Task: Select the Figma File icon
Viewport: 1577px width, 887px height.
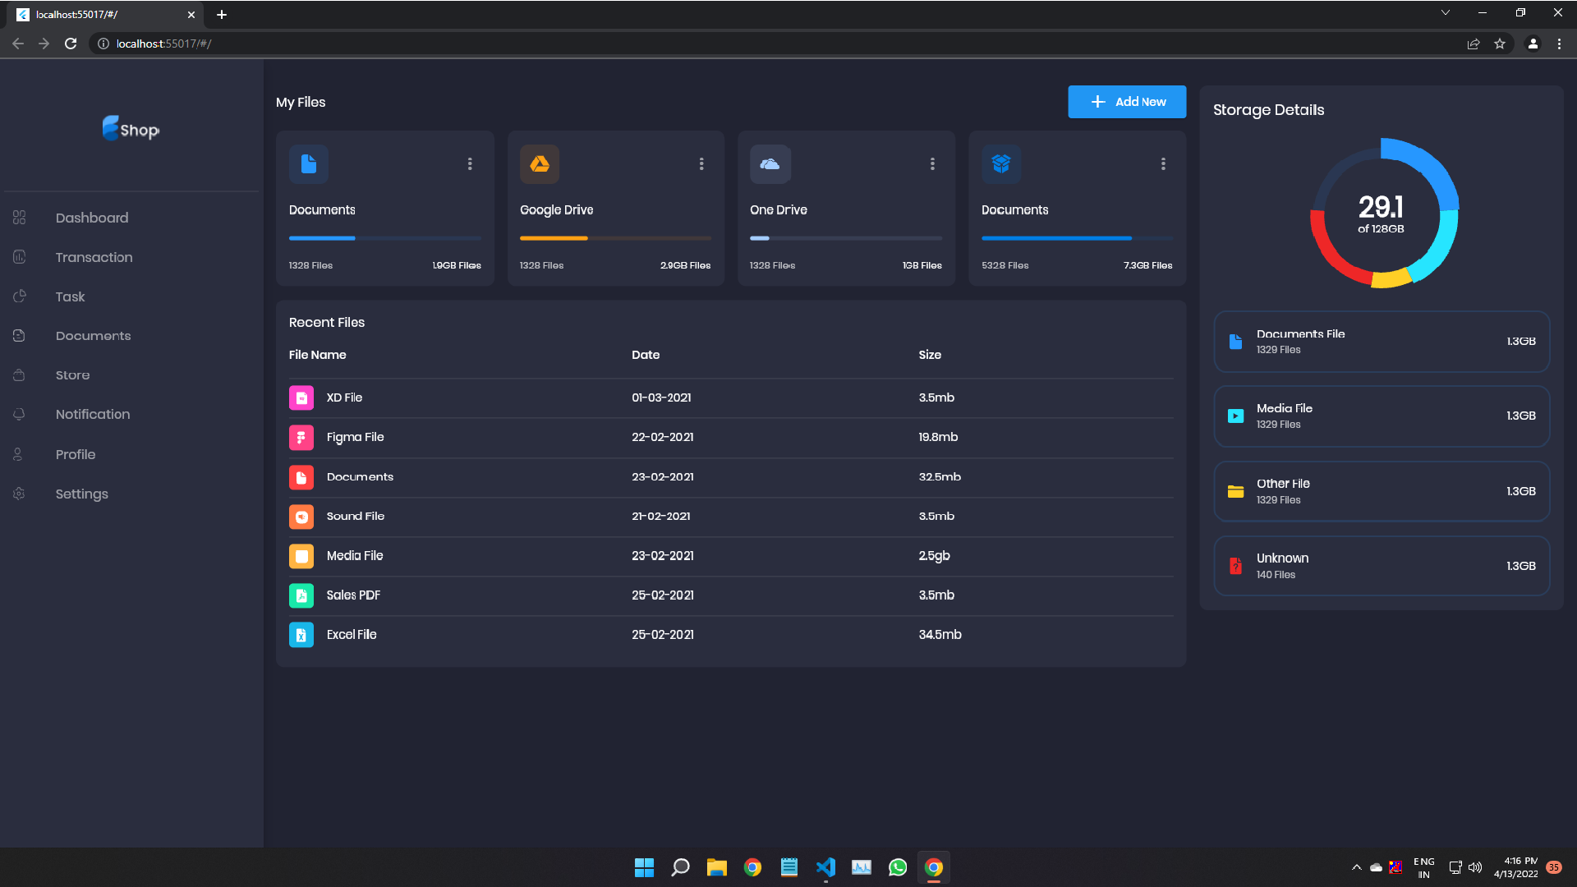Action: 301,437
